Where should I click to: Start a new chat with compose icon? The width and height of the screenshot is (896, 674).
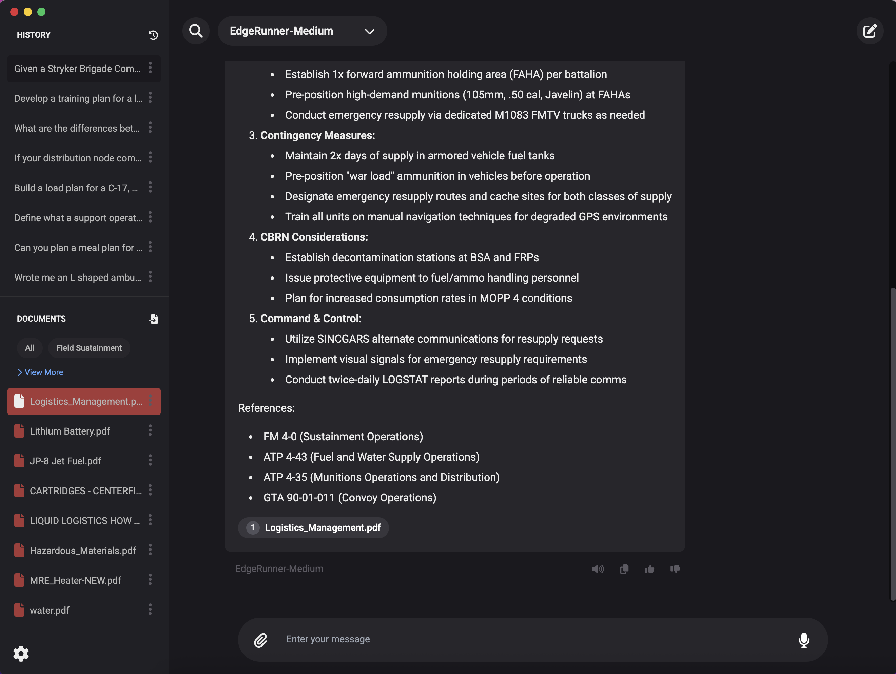(x=869, y=31)
